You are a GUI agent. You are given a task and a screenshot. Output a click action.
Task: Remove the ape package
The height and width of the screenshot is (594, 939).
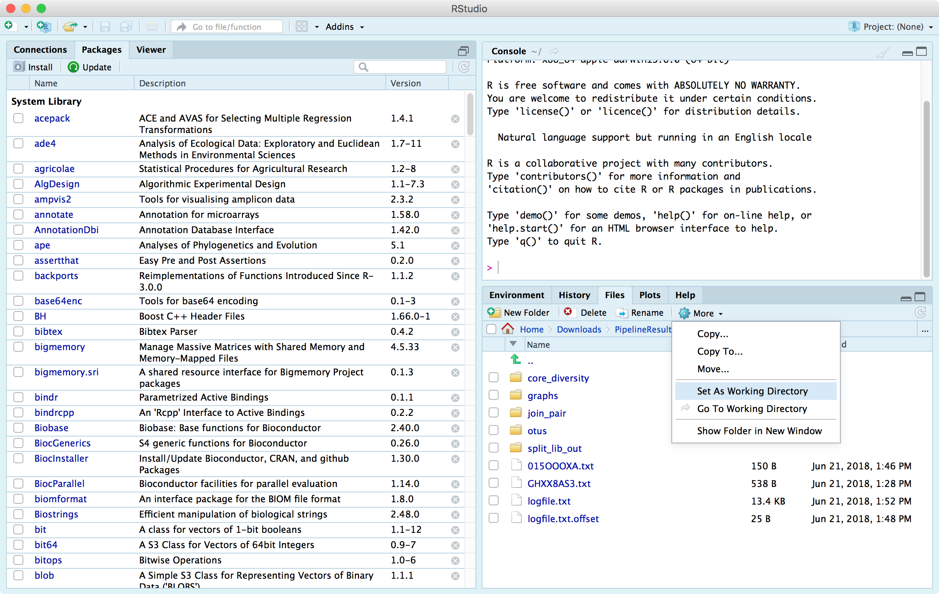455,246
